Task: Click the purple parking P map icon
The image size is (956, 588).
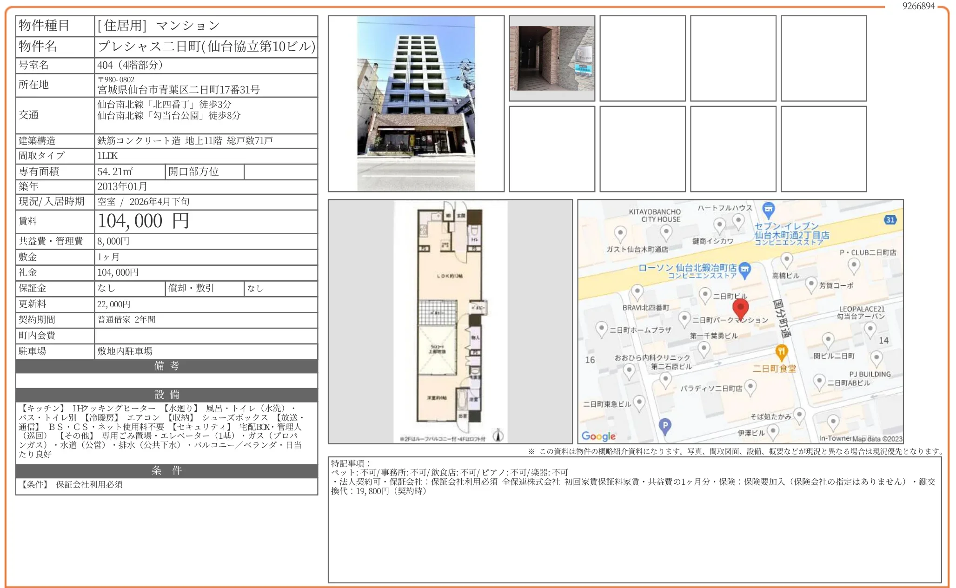Action: (665, 425)
